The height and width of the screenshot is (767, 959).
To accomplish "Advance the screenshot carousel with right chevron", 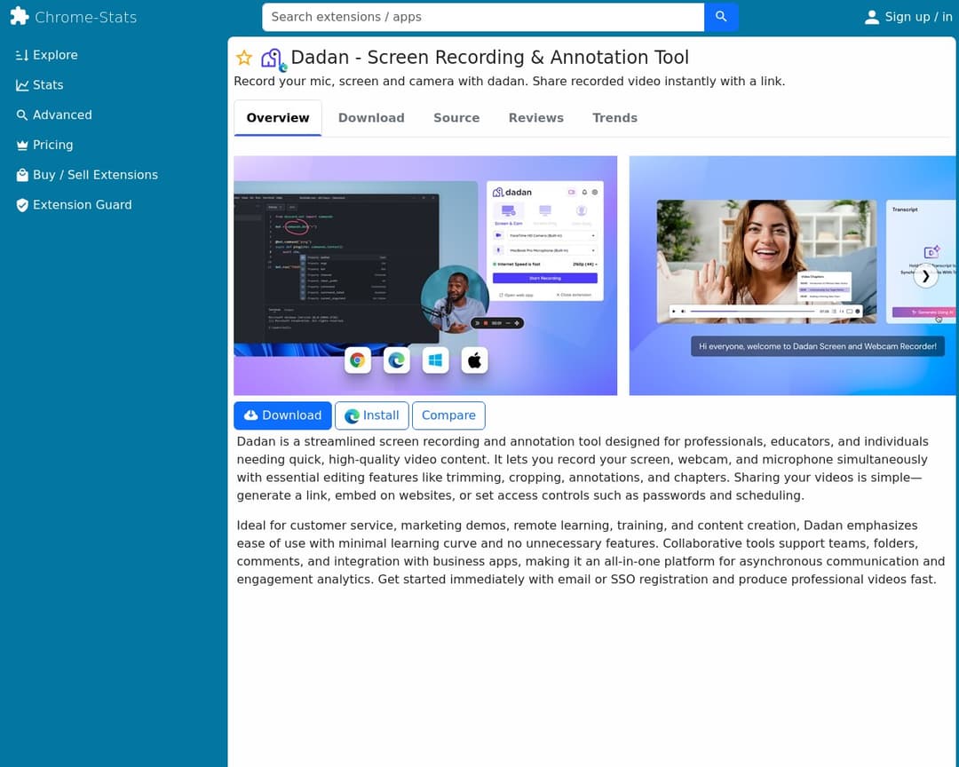I will pos(925,276).
